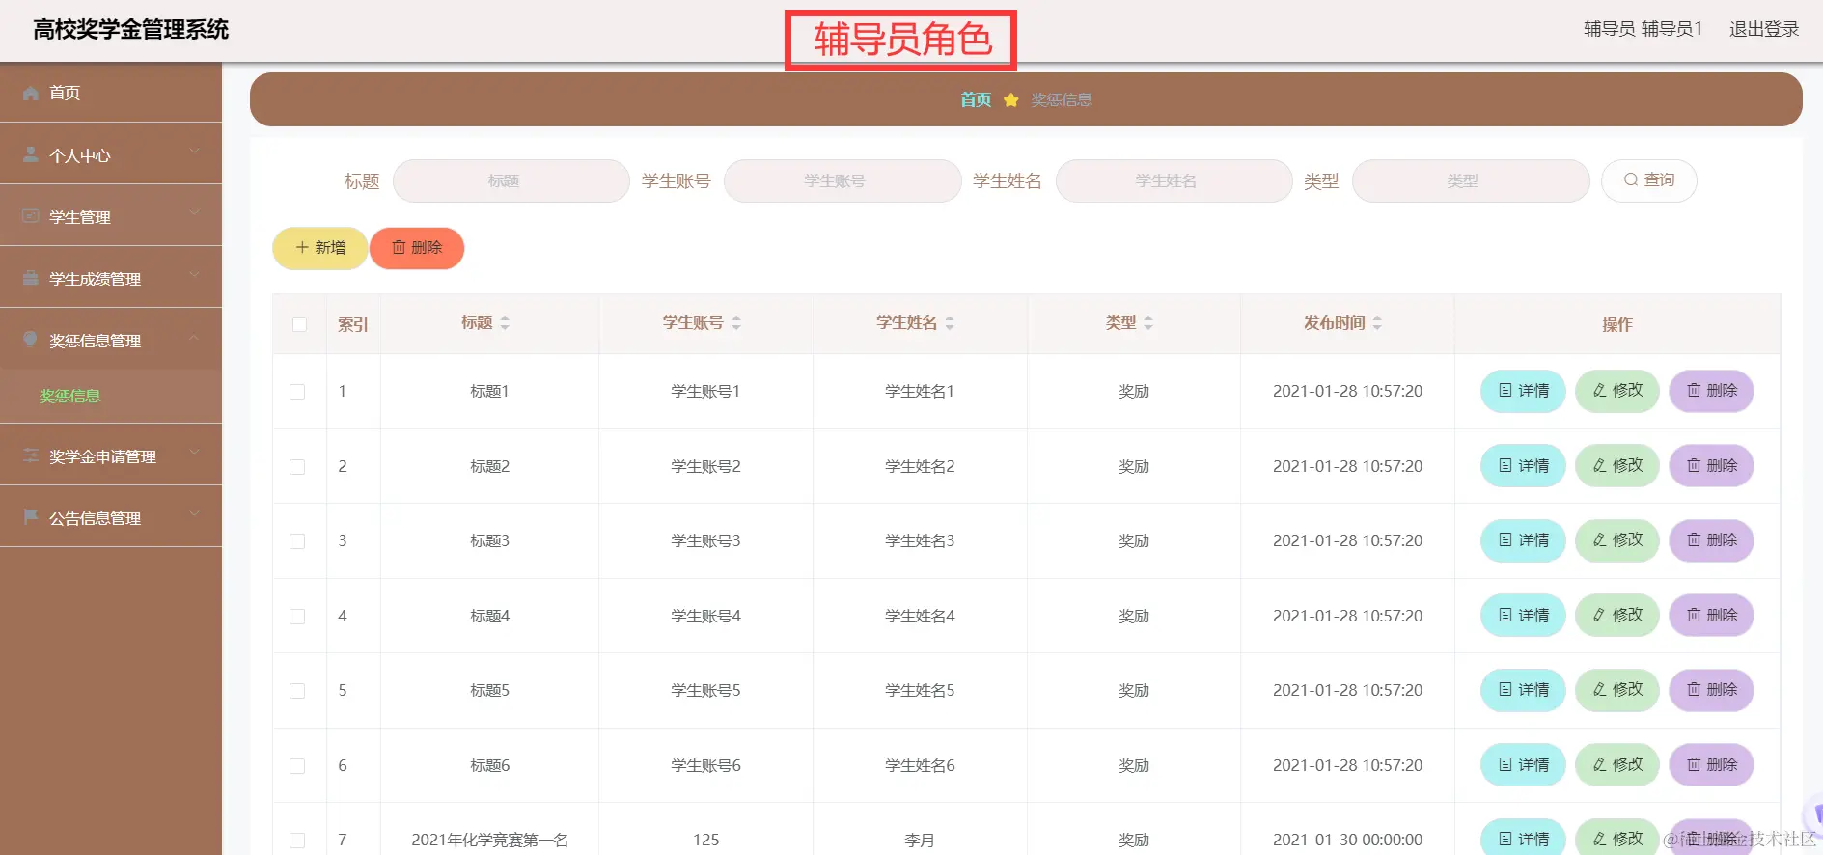Screen dimensions: 1823x855
Task: Click 删除 for row 标题4
Action: point(1712,616)
